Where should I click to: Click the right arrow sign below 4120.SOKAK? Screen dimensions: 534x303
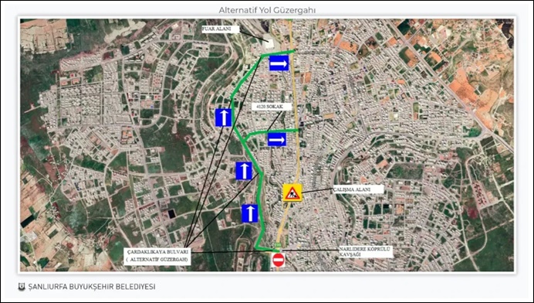(x=276, y=140)
